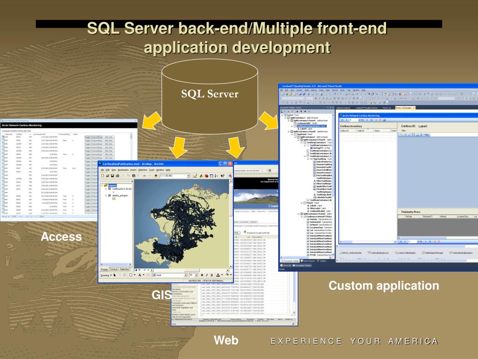This screenshot has height=359, width=478.
Task: Toggle Caribou2011-03-02 layer checkbox
Action: pyautogui.click(x=109, y=189)
